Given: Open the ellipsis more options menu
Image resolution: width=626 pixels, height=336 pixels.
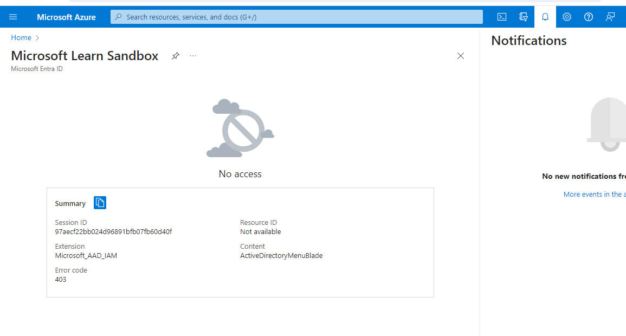Looking at the screenshot, I should [193, 56].
